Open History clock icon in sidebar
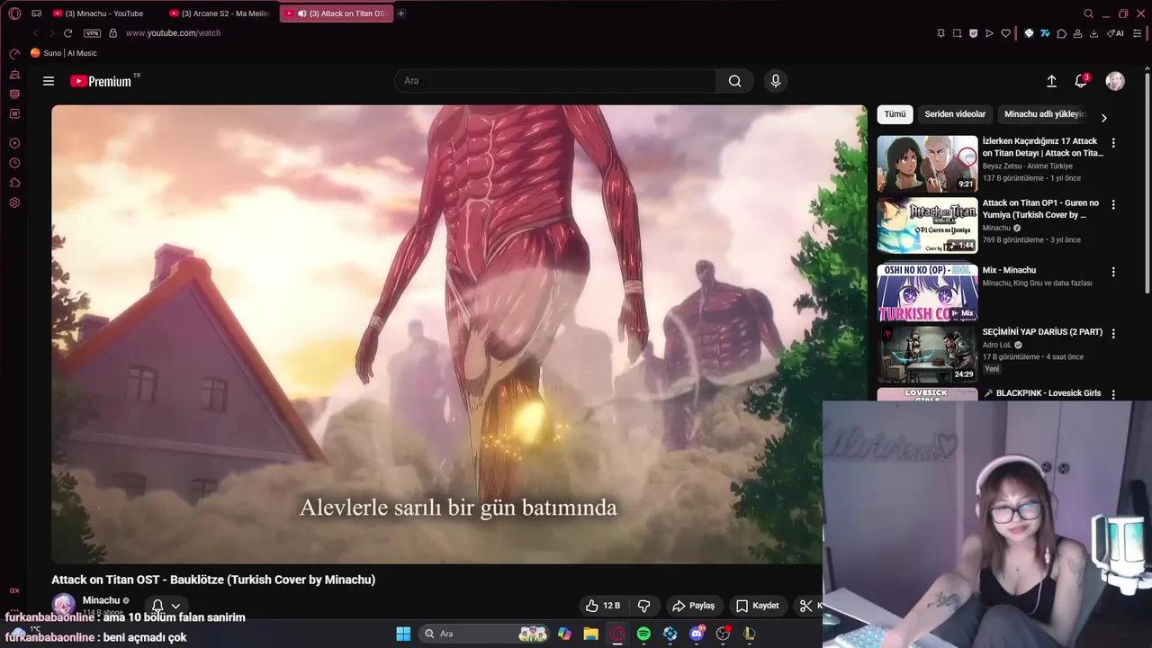Screen dimensions: 1152x648 click(x=14, y=163)
